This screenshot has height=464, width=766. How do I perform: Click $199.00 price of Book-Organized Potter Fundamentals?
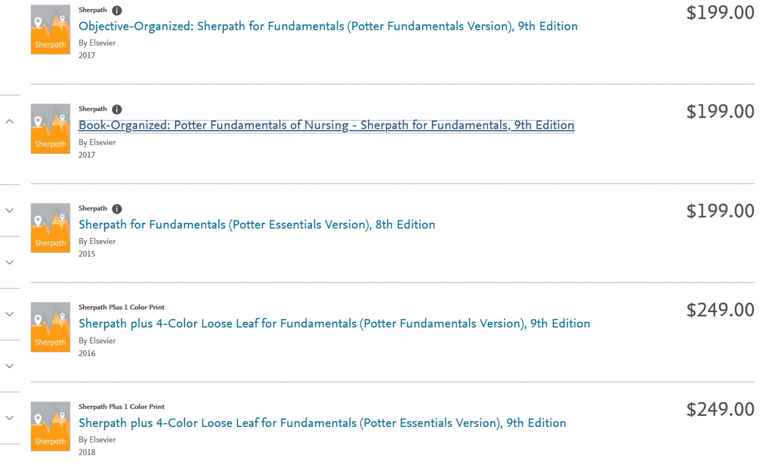pyautogui.click(x=720, y=112)
